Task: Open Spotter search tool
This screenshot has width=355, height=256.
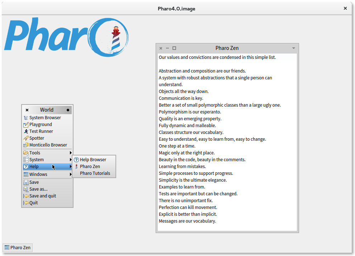Action: point(37,138)
